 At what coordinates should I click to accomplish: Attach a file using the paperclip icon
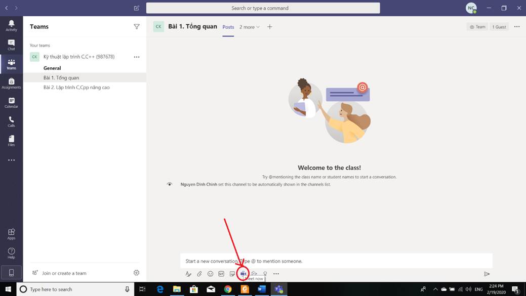pos(199,274)
